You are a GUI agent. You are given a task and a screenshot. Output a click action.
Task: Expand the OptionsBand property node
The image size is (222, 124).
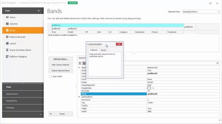click(x=79, y=97)
